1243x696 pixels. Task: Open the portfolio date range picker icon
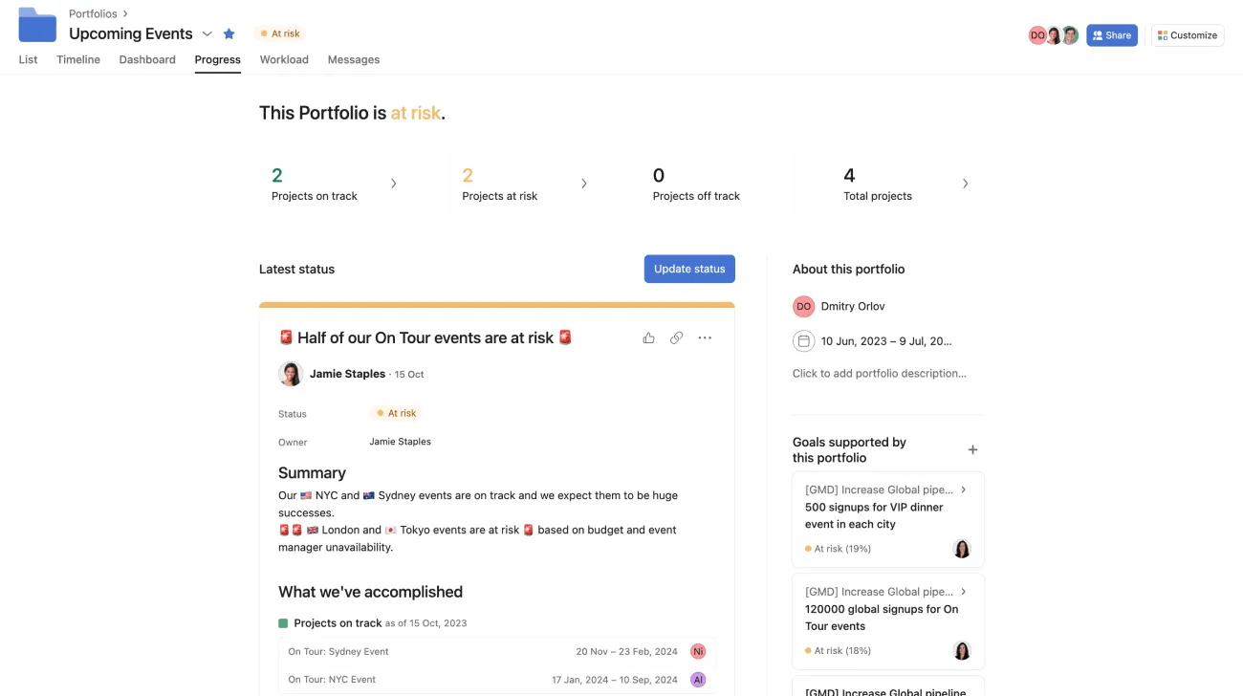pyautogui.click(x=803, y=340)
